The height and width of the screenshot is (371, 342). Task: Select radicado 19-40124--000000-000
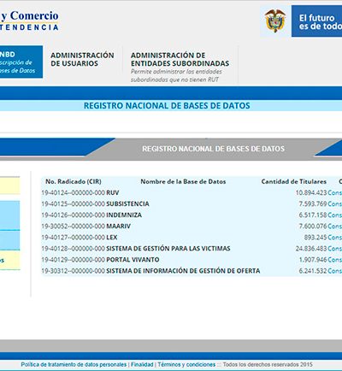point(74,192)
